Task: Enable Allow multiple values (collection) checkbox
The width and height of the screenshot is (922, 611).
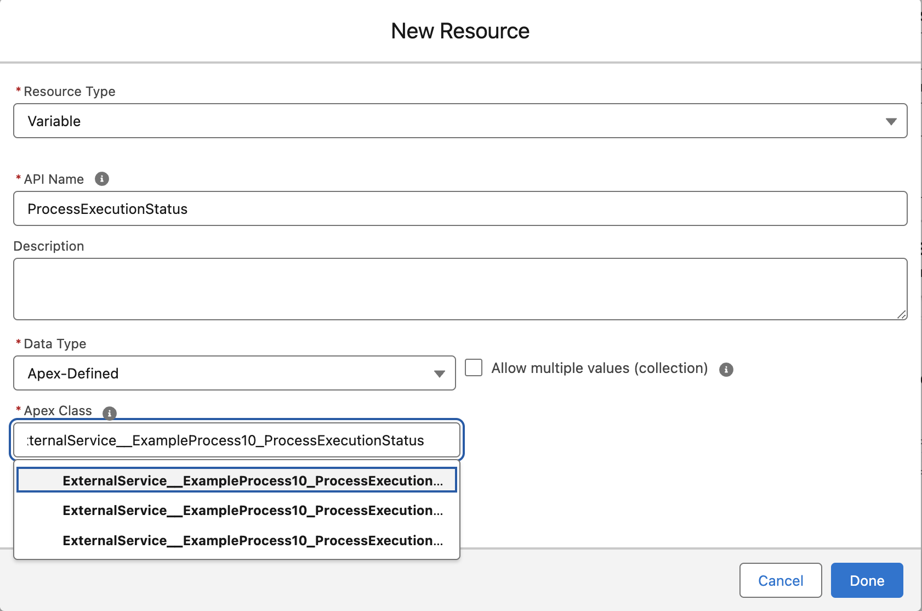Action: pyautogui.click(x=474, y=367)
